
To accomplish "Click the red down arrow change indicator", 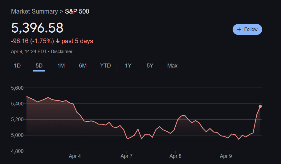I will [x=58, y=41].
